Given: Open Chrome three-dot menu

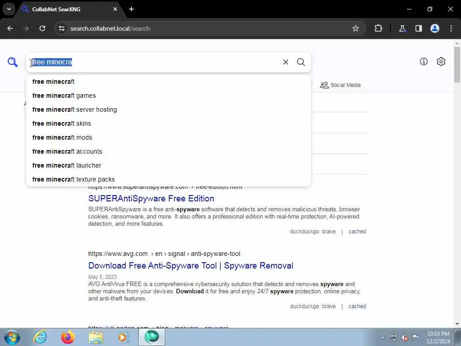Looking at the screenshot, I should click(451, 28).
